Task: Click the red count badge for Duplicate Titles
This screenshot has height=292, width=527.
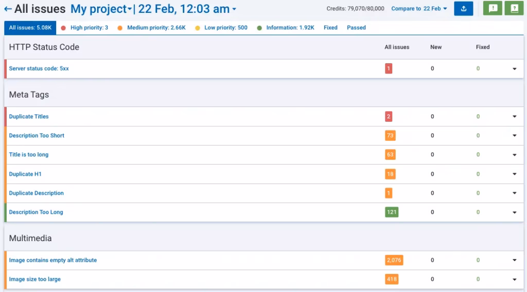Action: pyautogui.click(x=389, y=117)
